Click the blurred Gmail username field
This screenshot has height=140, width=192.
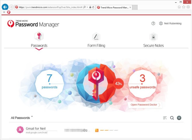77,130
